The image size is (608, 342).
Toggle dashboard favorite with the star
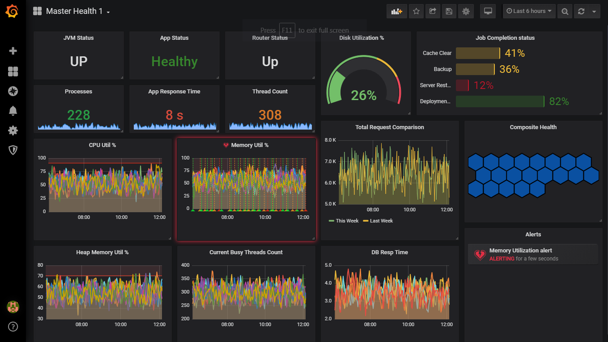pyautogui.click(x=416, y=11)
